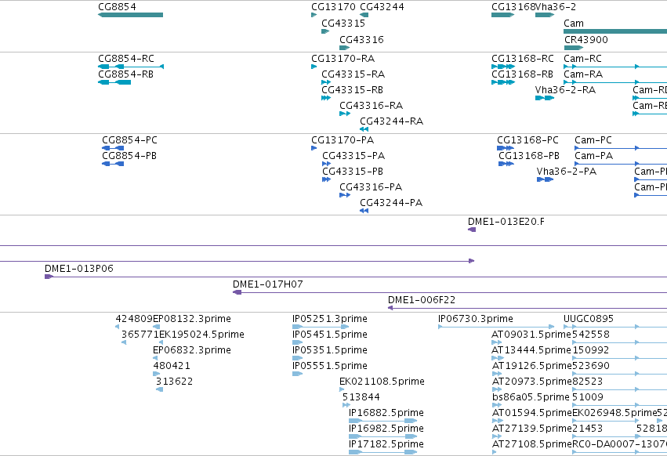Select the Cam-RC transcript
This screenshot has height=456, width=667.
coord(615,67)
